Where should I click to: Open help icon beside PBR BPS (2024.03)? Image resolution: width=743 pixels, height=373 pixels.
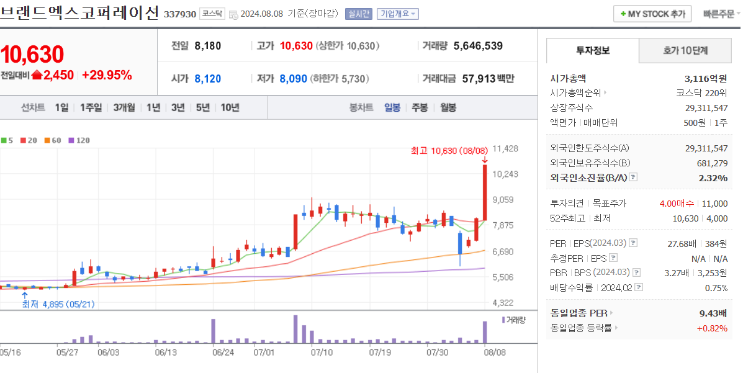(x=637, y=272)
